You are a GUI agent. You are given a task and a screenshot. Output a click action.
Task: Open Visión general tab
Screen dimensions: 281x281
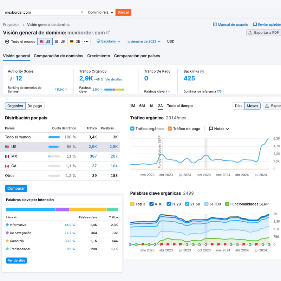pos(16,56)
